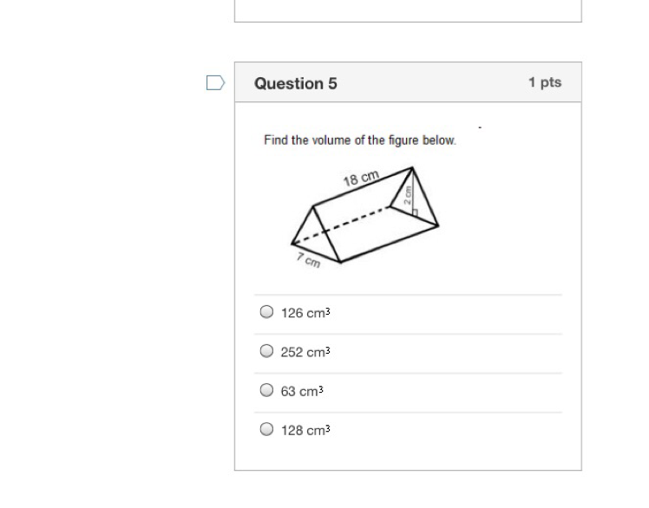Click the "1 pts" points label
Image resolution: width=649 pixels, height=508 pixels.
point(545,82)
